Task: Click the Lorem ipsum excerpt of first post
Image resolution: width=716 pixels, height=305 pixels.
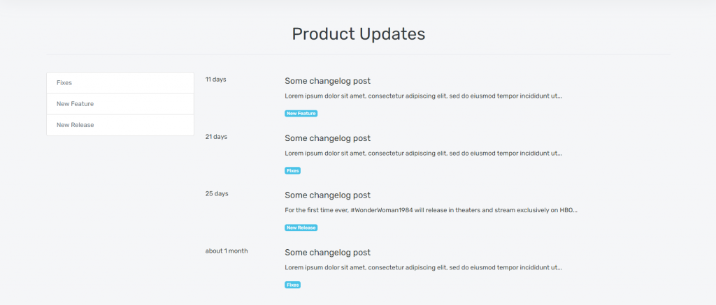Action: pyautogui.click(x=423, y=96)
